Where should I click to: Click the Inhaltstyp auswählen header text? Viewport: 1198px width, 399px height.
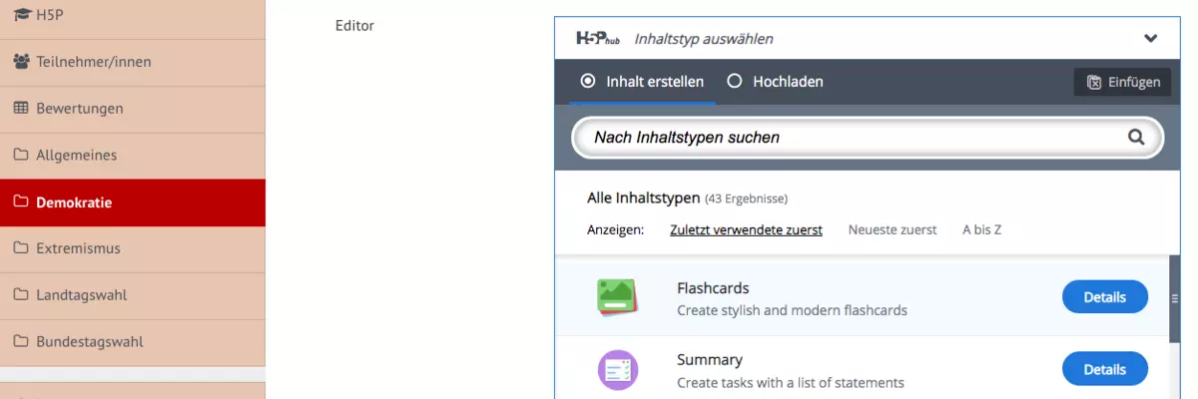[704, 40]
